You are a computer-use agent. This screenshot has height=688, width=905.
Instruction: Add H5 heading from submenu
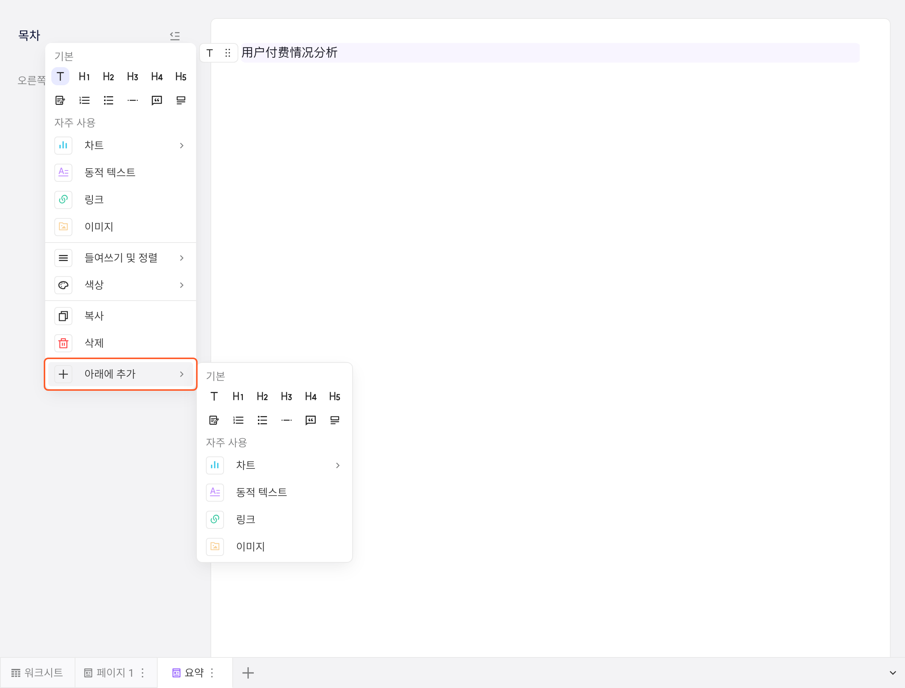pos(335,396)
